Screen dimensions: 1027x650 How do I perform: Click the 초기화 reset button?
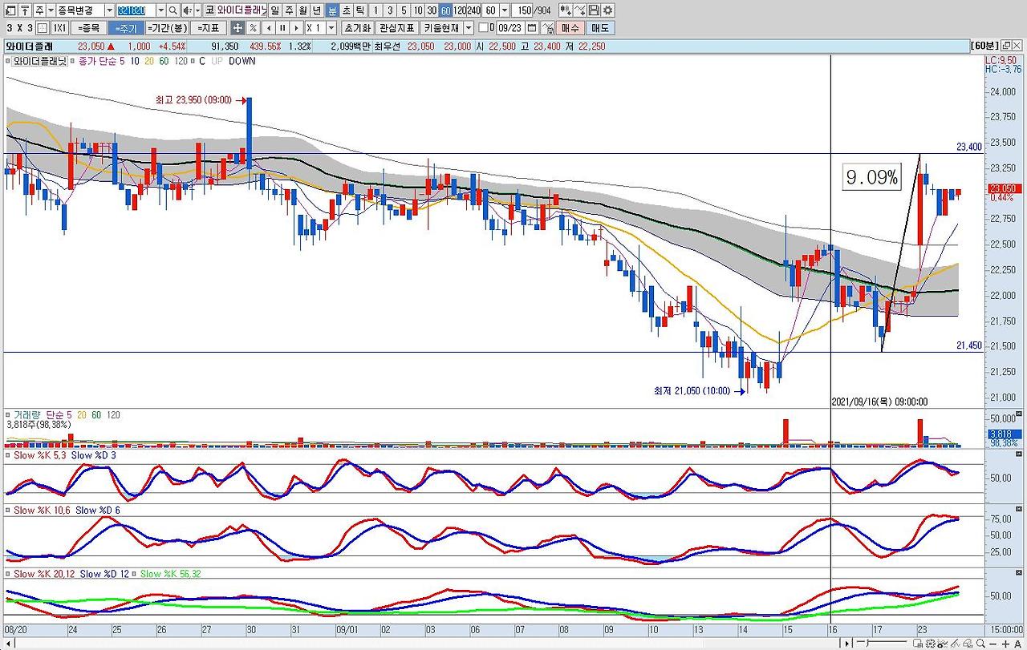(357, 28)
